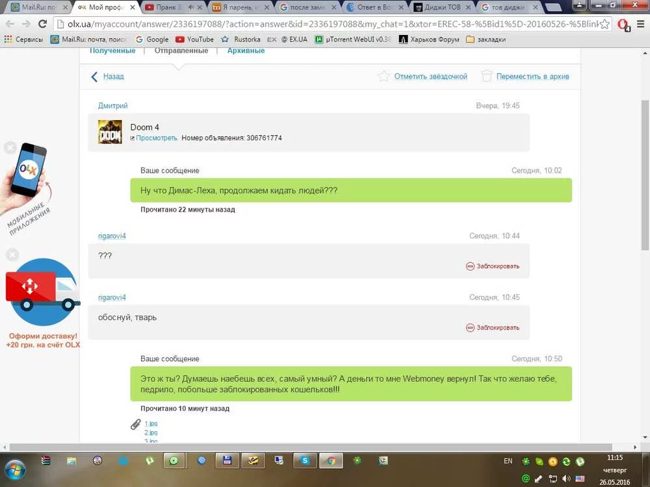The width and height of the screenshot is (650, 487).
Task: Close the Мой профиль OLX tab
Action: point(132,7)
